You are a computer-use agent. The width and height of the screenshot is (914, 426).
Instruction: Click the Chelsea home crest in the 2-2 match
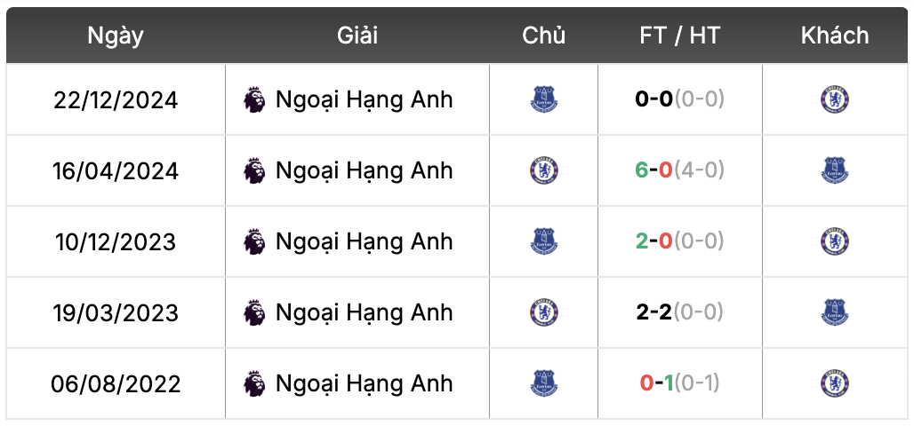coord(543,312)
